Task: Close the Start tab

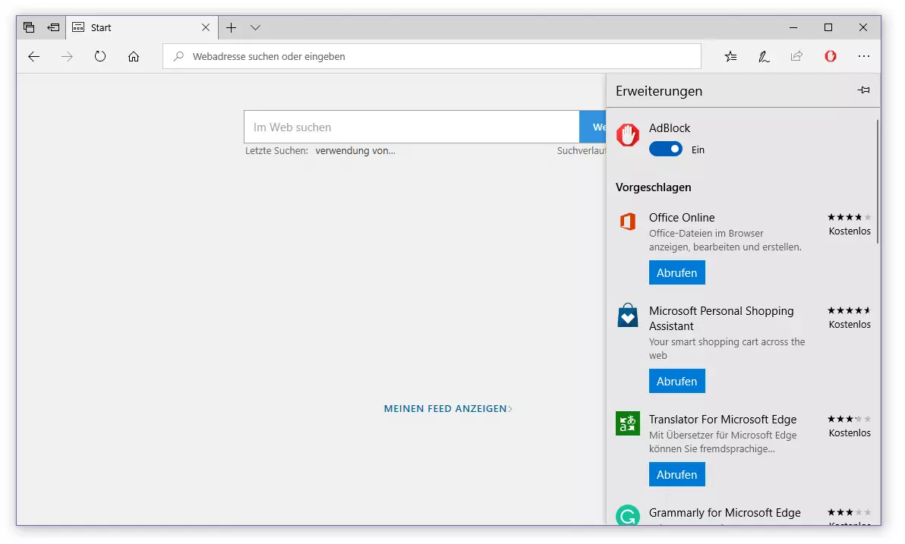Action: coord(206,27)
